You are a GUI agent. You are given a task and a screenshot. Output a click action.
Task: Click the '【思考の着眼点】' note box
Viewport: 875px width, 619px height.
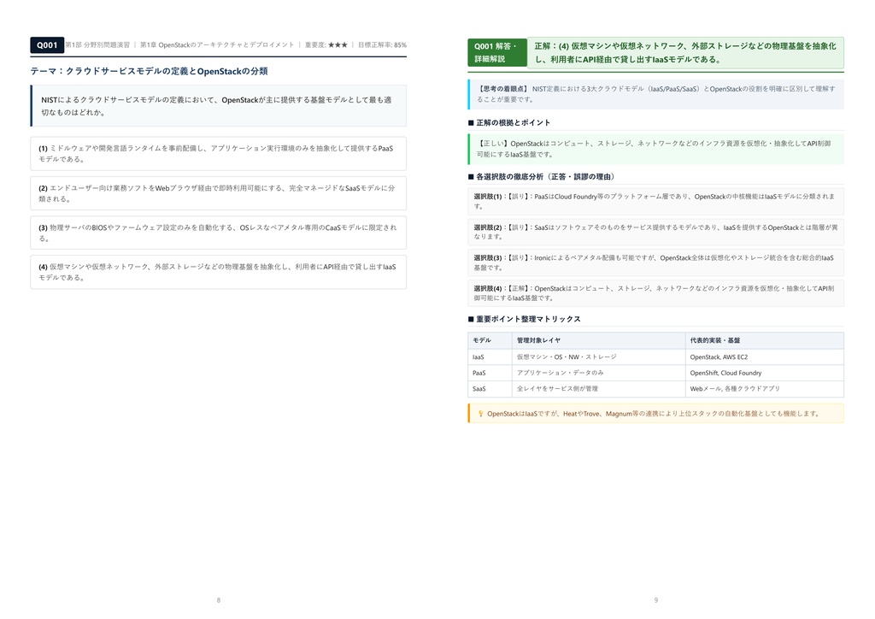[x=655, y=94]
